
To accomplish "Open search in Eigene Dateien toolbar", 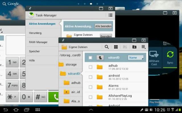I will (107, 47).
